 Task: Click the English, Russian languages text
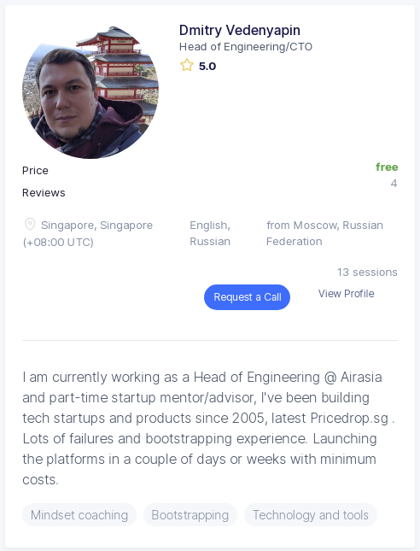[x=210, y=233]
